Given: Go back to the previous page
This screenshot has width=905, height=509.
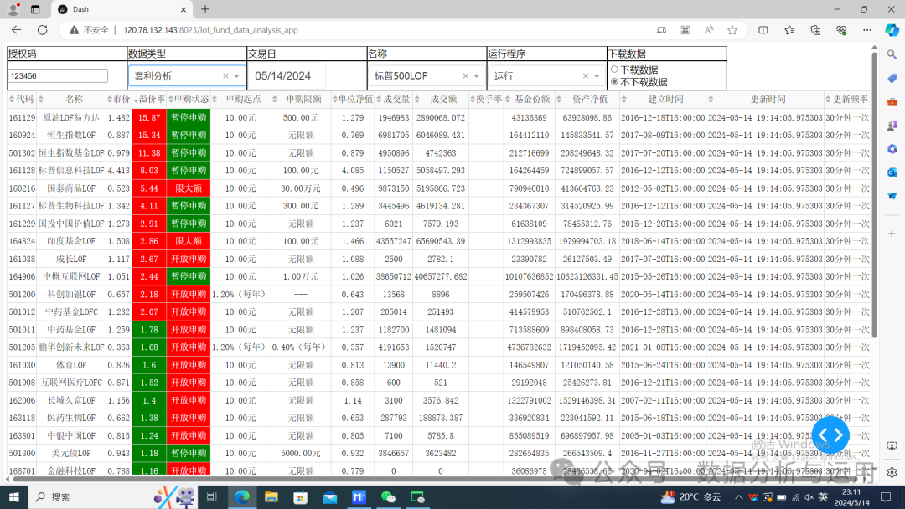Looking at the screenshot, I should [16, 30].
